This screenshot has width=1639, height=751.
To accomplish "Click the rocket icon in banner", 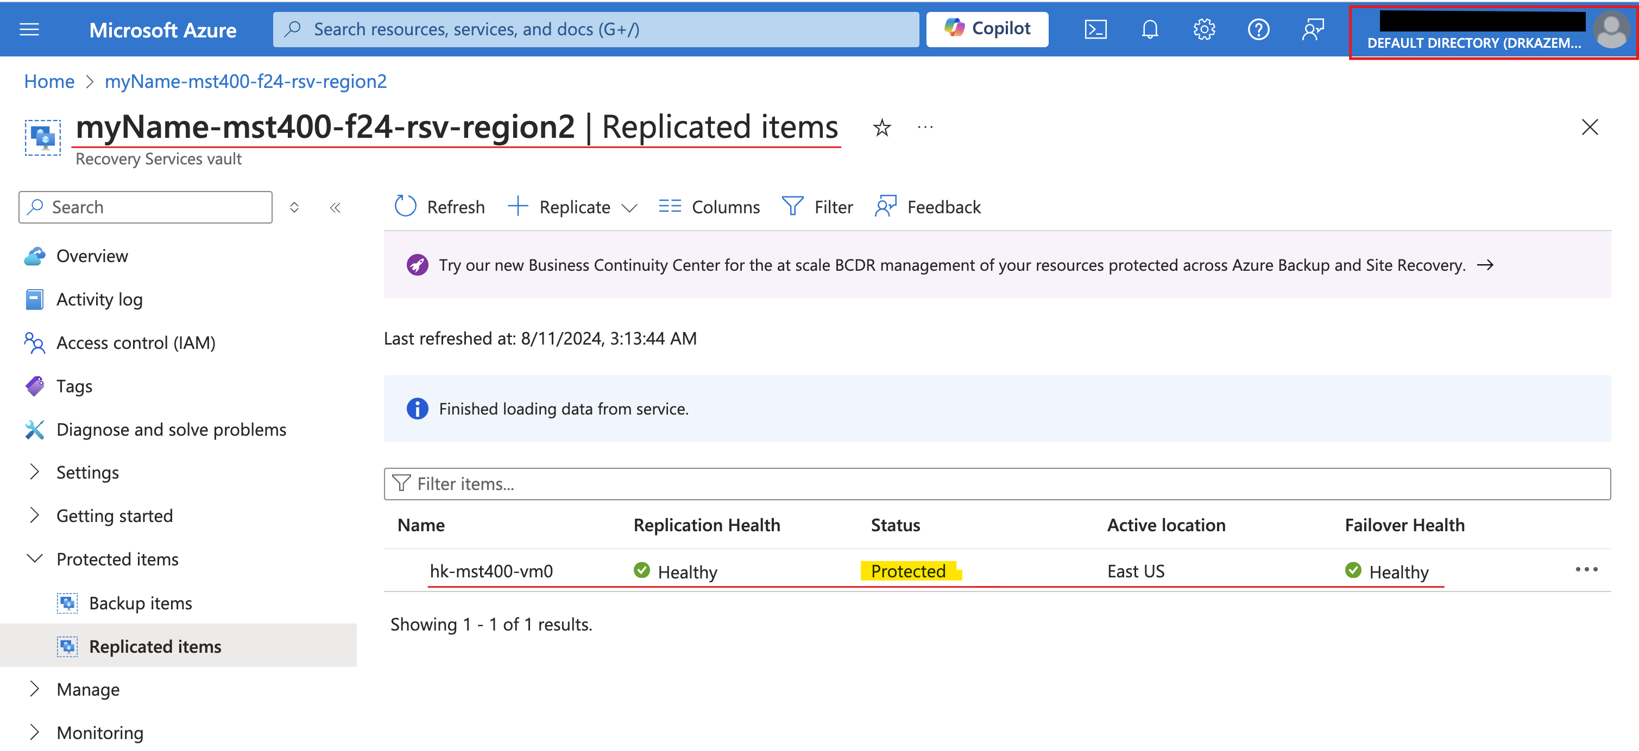I will 418,265.
